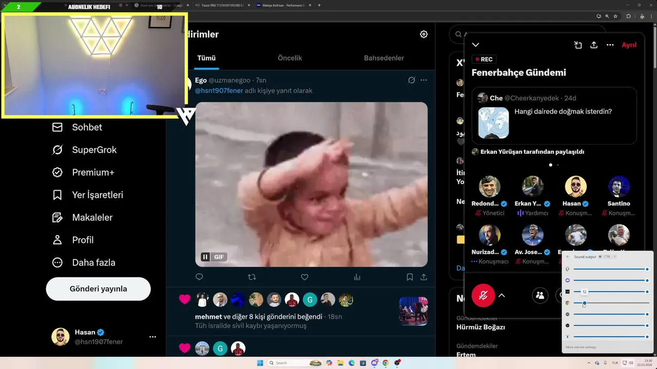Open File Explorer from taskbar

[341, 363]
